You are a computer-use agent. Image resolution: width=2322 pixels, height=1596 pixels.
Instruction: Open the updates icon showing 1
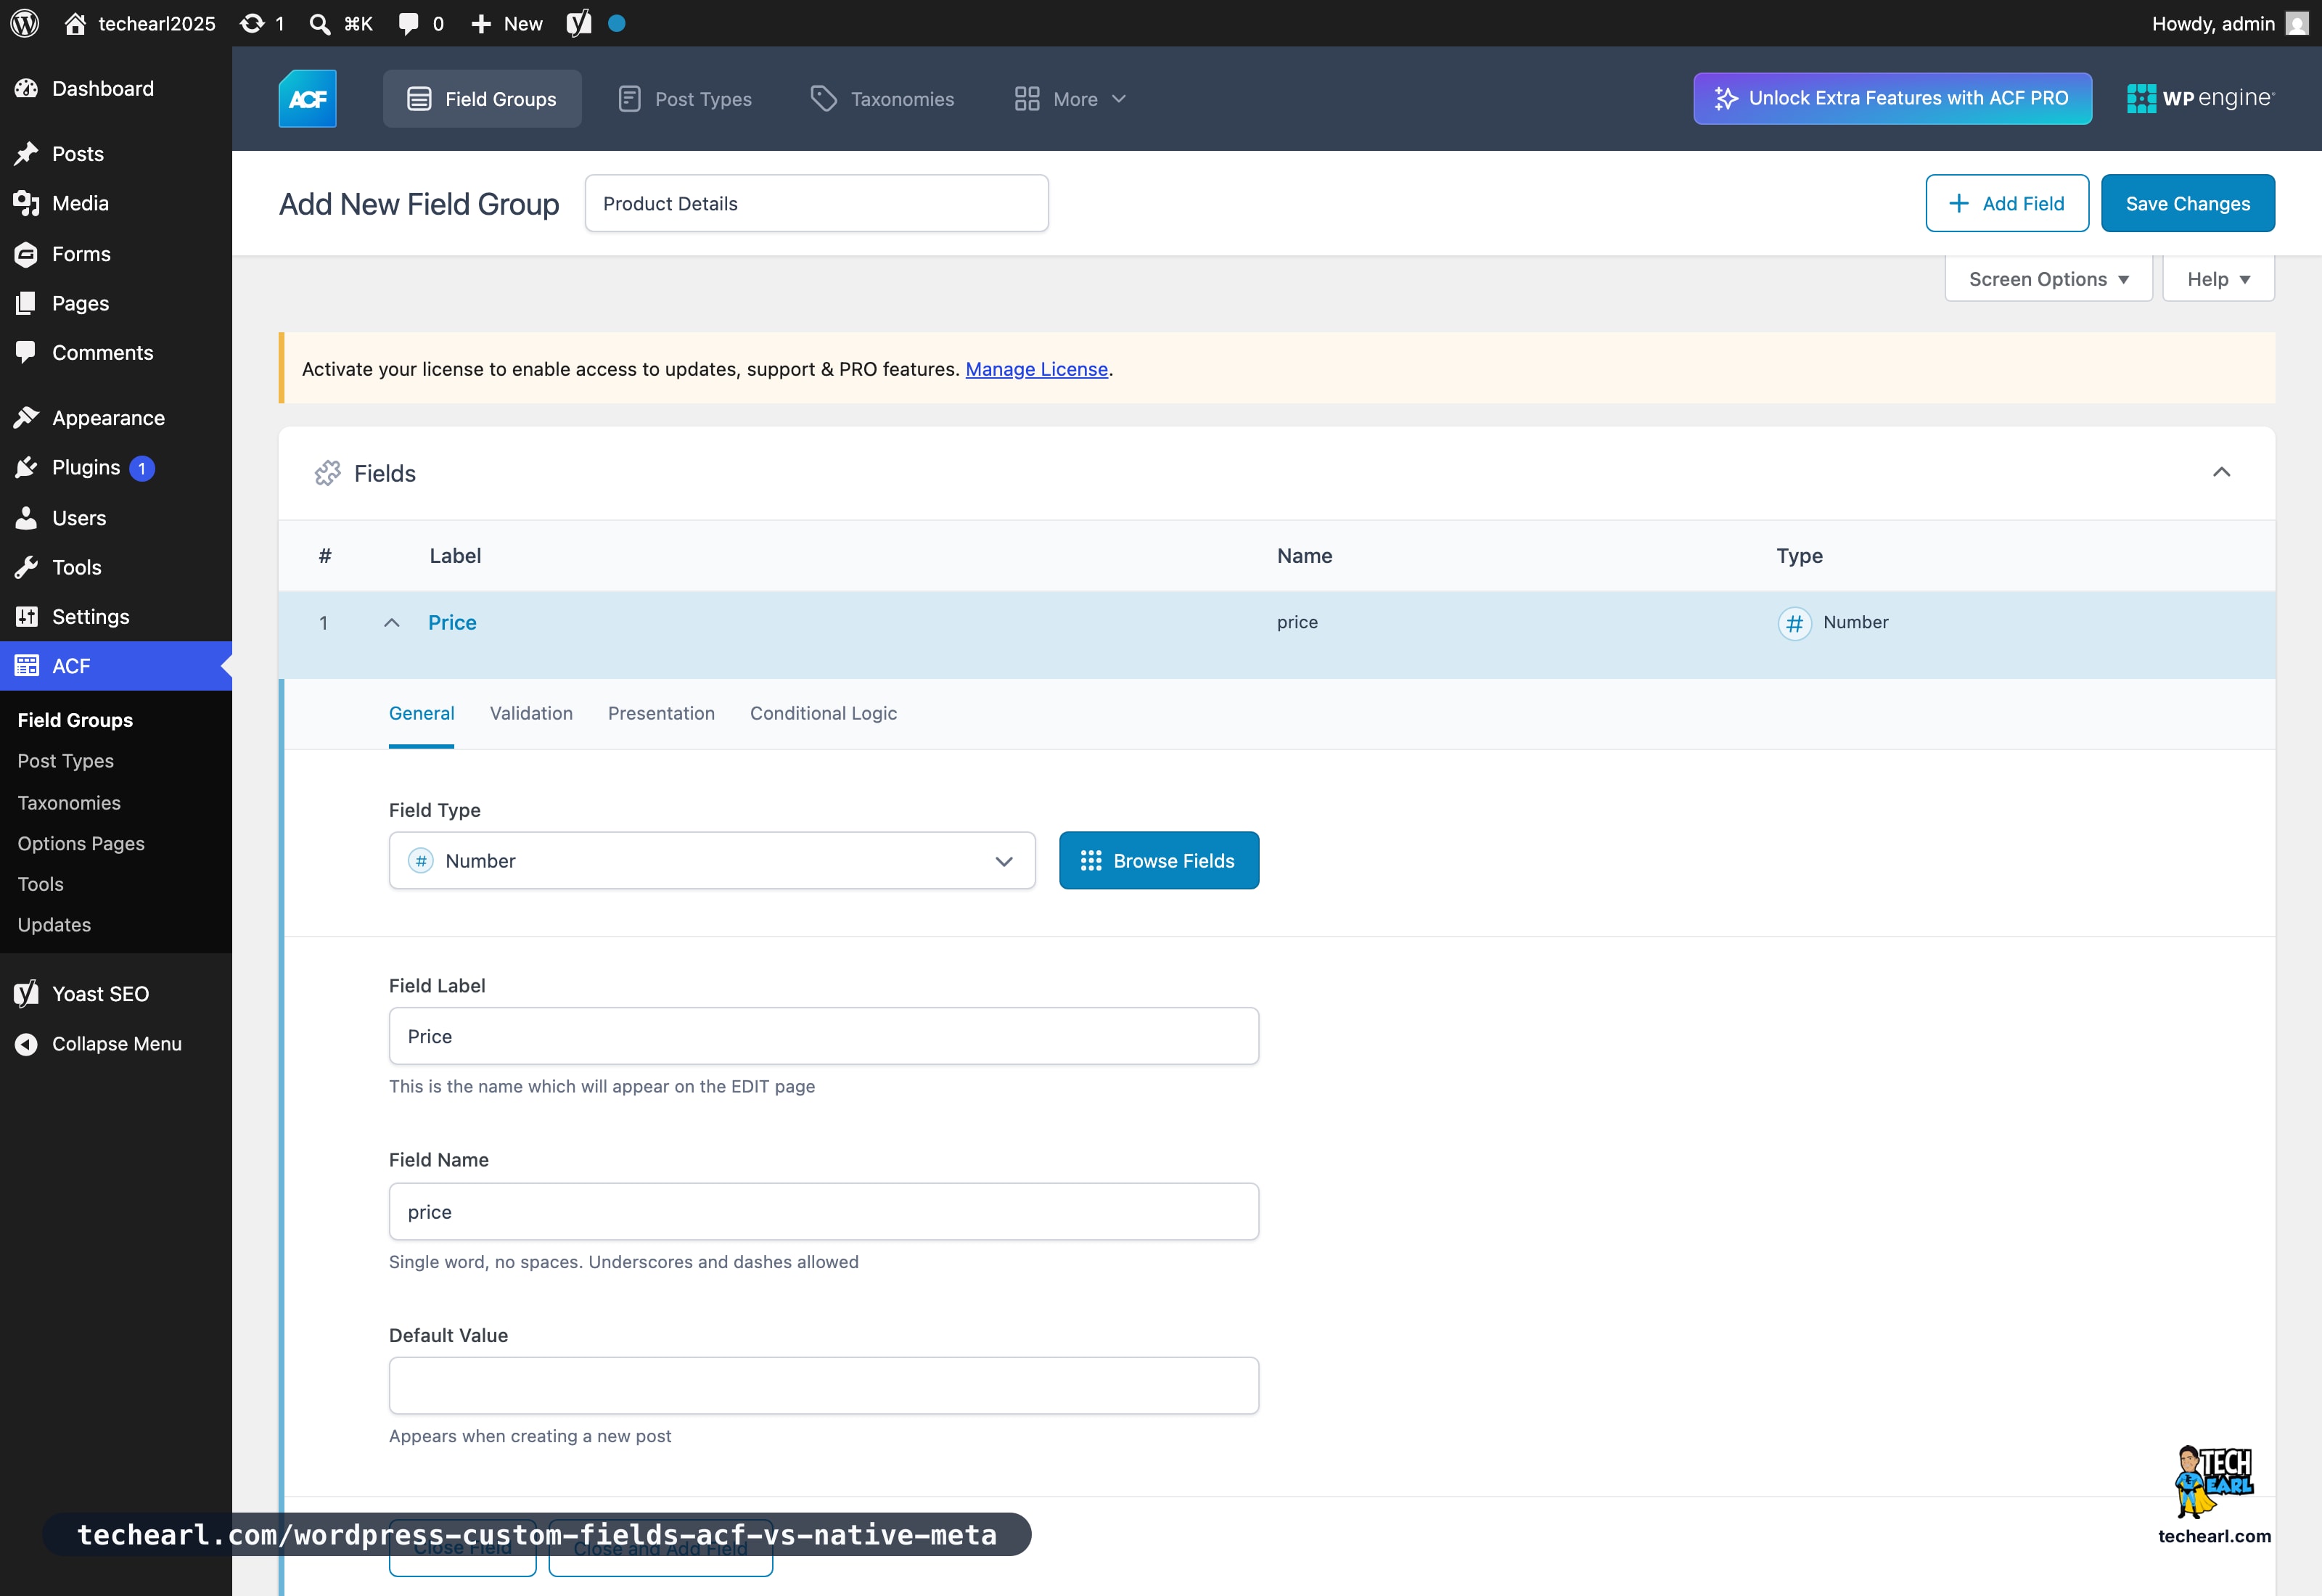[263, 23]
